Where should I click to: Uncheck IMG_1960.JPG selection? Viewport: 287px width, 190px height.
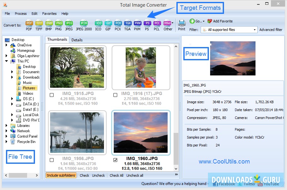click(x=115, y=159)
